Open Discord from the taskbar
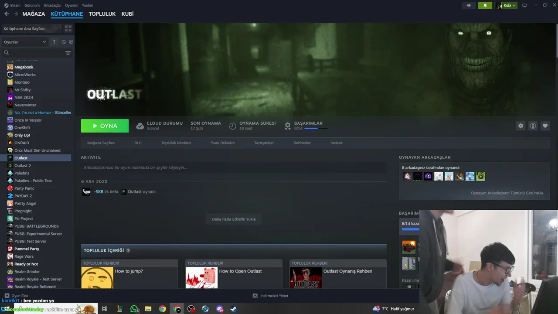The image size is (558, 314). coord(220,309)
